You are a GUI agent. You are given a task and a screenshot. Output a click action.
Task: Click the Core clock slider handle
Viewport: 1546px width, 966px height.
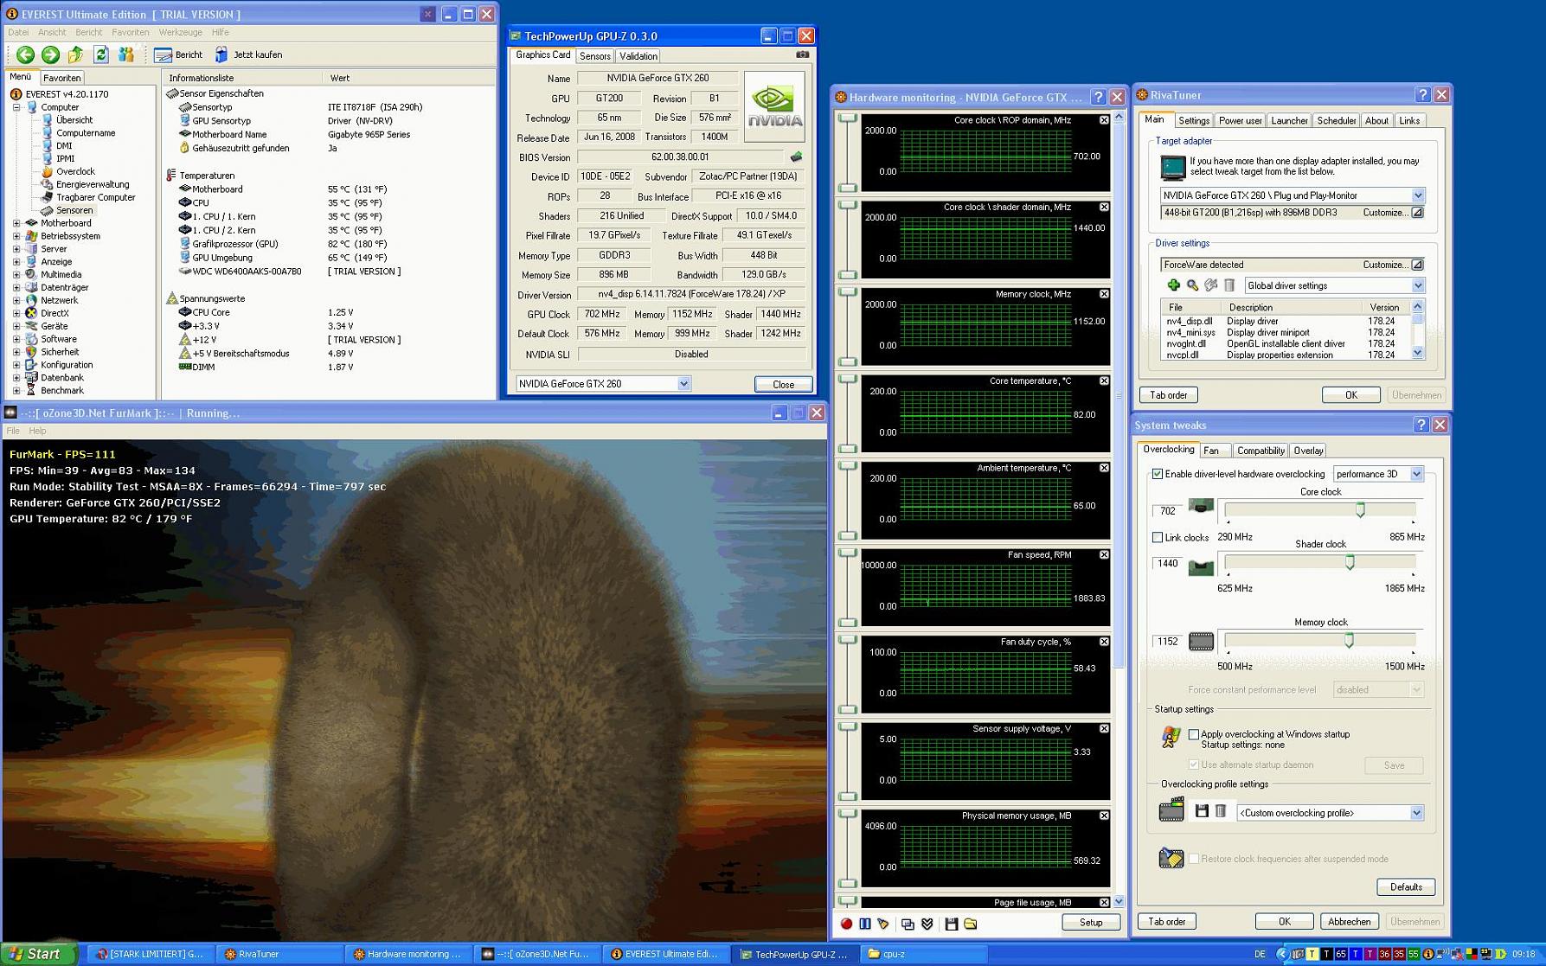(x=1360, y=510)
